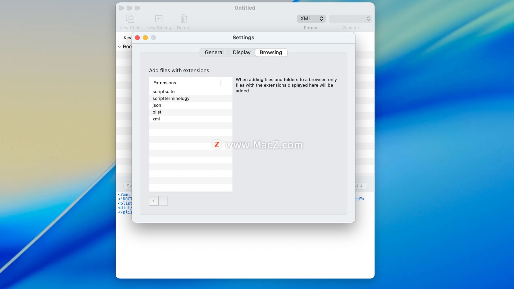Select the xml extension row
The width and height of the screenshot is (514, 289).
coord(156,119)
